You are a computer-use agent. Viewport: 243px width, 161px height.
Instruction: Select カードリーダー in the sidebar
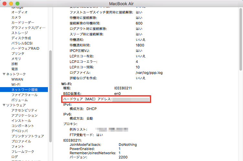coord(23,23)
